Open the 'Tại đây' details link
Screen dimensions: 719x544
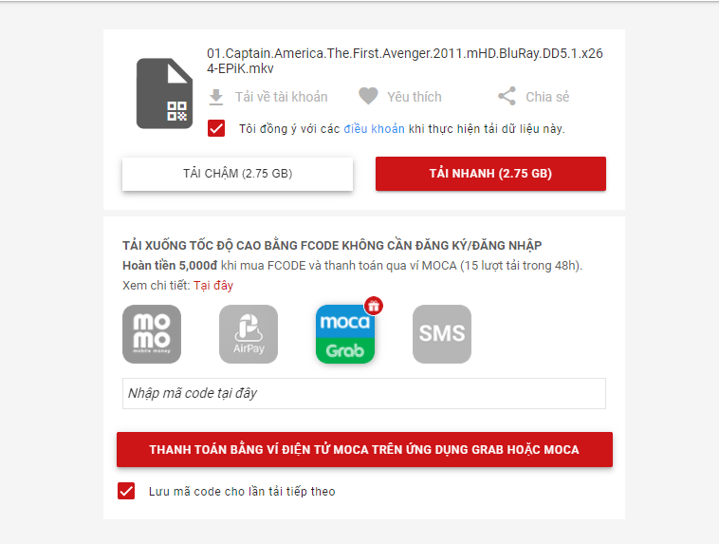point(213,286)
